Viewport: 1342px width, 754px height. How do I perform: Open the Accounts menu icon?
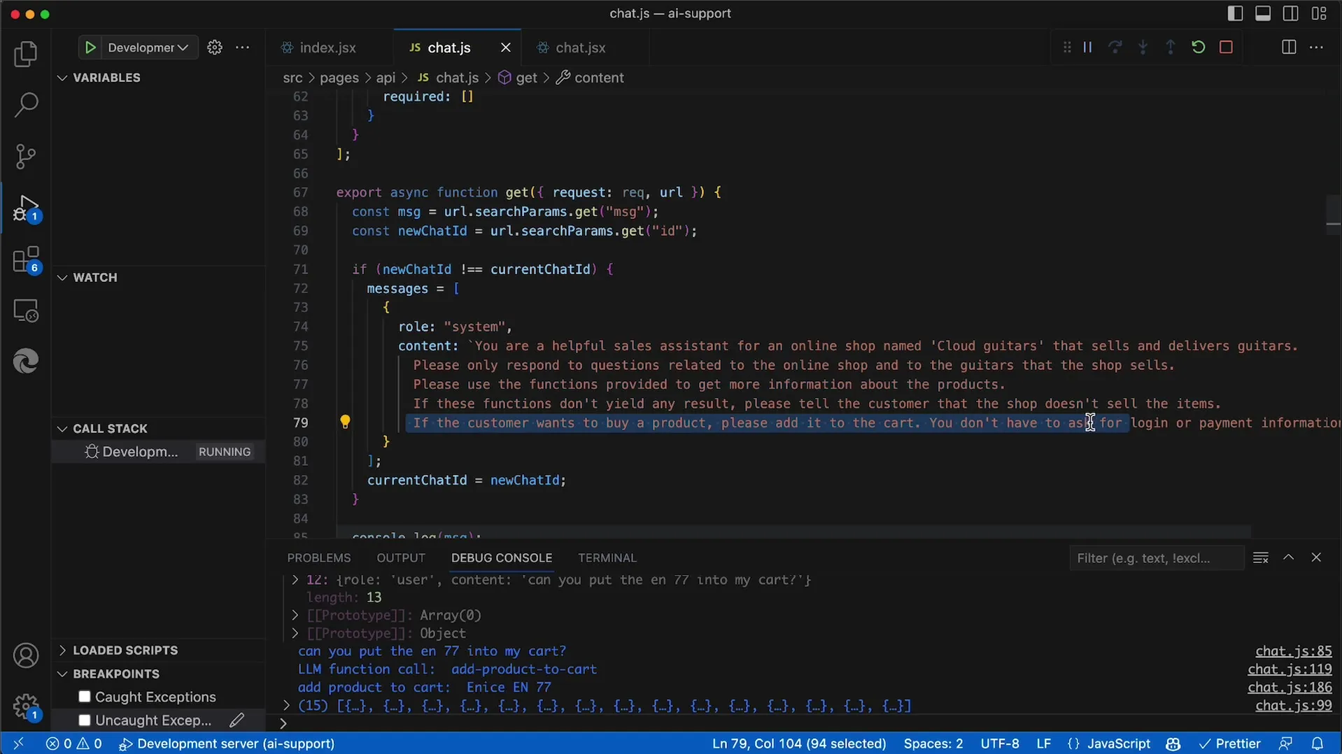26,655
